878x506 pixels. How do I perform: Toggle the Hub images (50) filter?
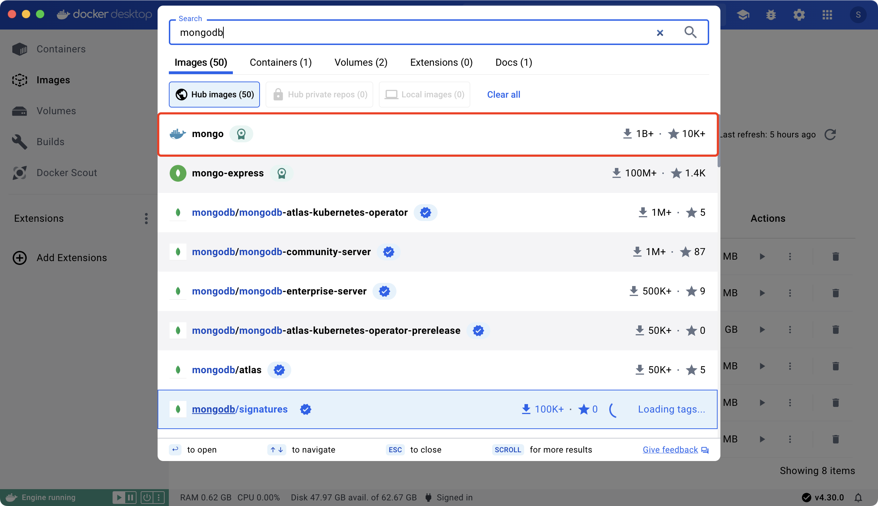pos(214,95)
